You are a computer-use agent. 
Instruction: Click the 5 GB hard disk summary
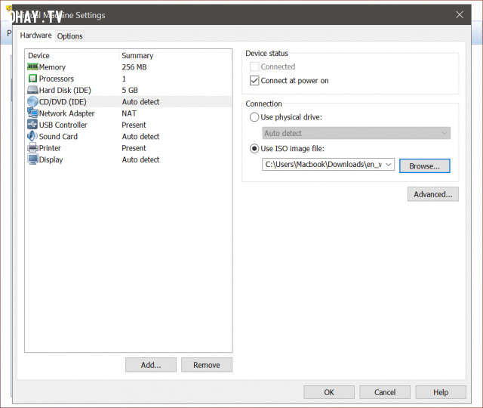point(130,90)
